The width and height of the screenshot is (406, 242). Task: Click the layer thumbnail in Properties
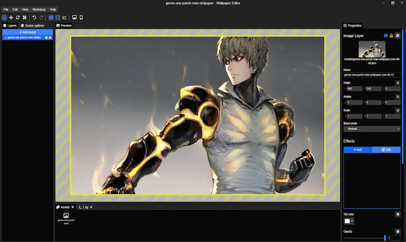click(372, 49)
